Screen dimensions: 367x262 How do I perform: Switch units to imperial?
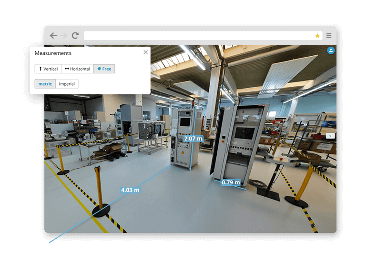click(x=67, y=84)
